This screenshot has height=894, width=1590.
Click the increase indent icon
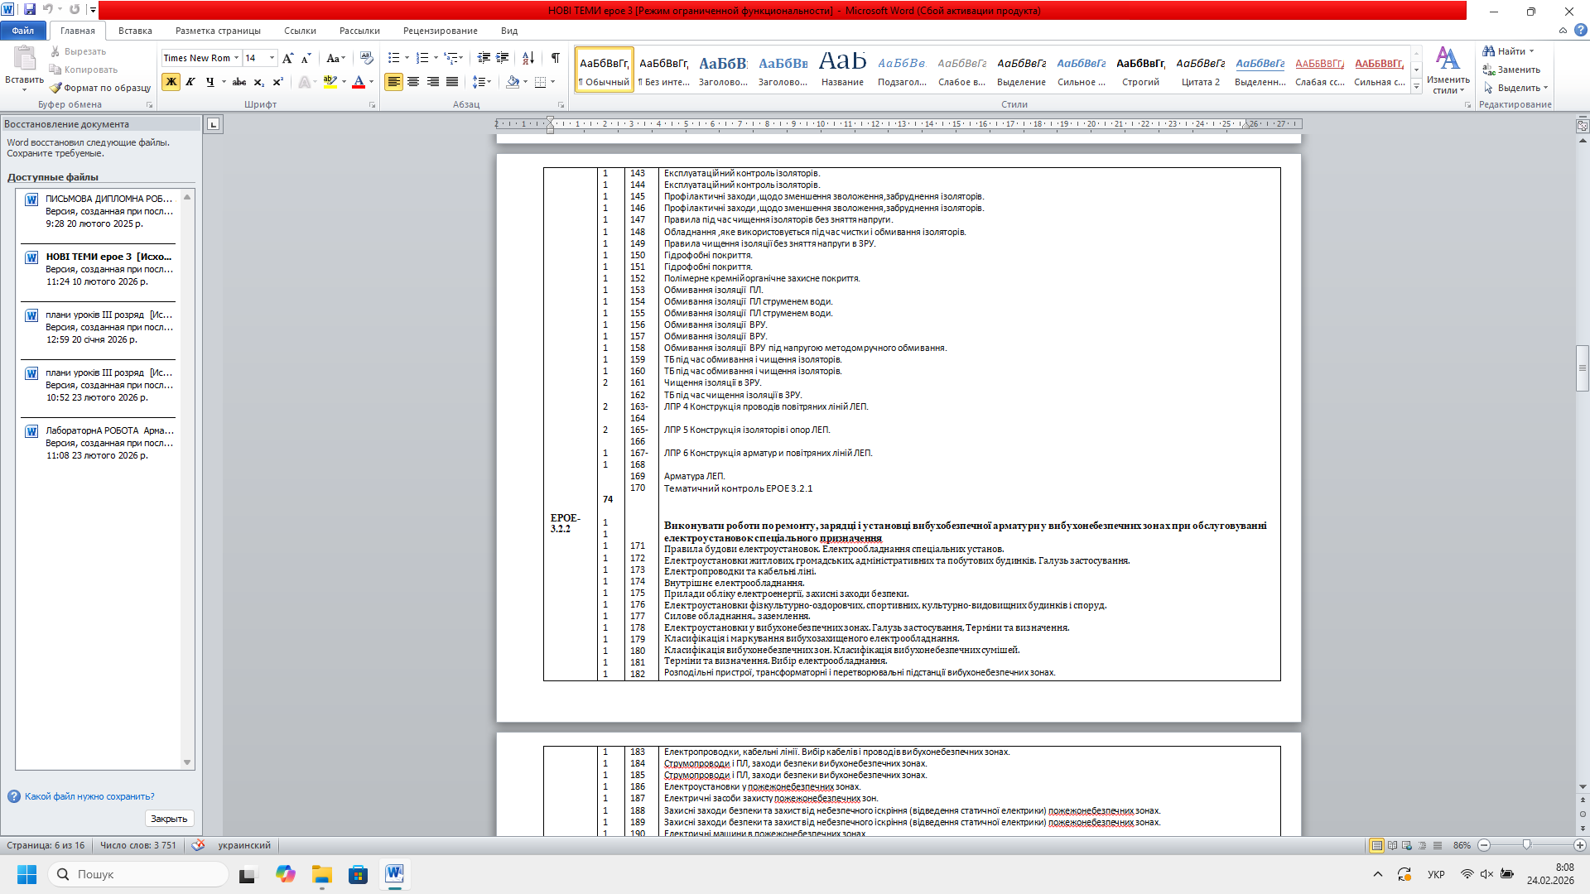(x=503, y=58)
